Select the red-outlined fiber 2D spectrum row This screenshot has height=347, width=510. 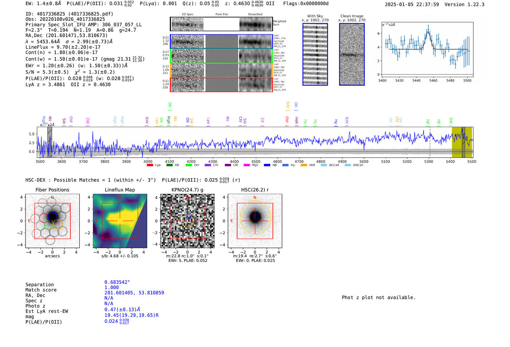click(x=221, y=84)
